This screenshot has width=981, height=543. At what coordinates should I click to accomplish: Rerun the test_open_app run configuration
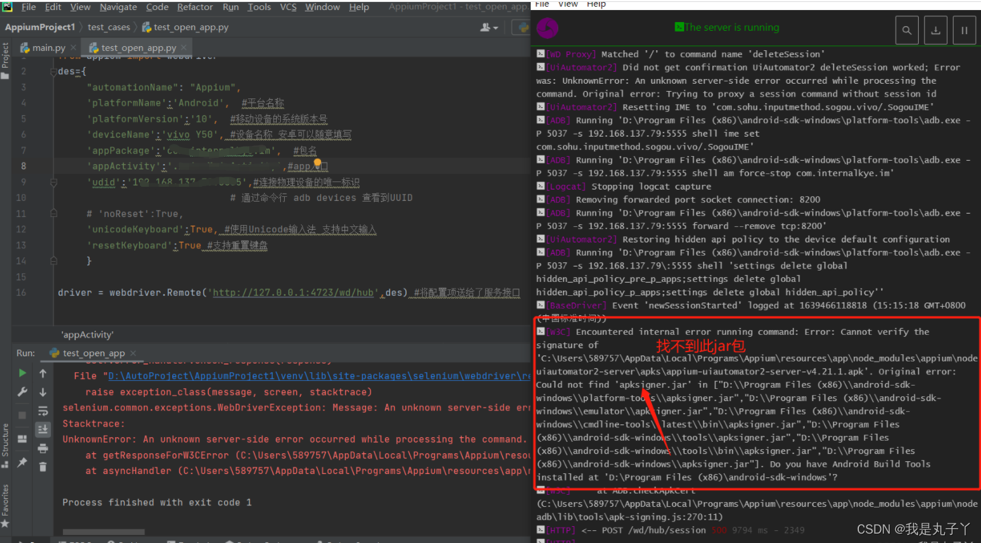[22, 372]
